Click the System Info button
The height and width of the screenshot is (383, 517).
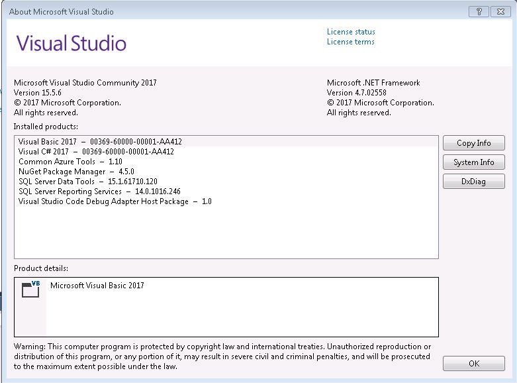pos(474,162)
